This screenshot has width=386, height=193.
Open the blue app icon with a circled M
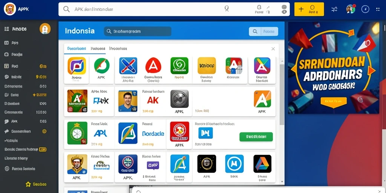(x=234, y=164)
